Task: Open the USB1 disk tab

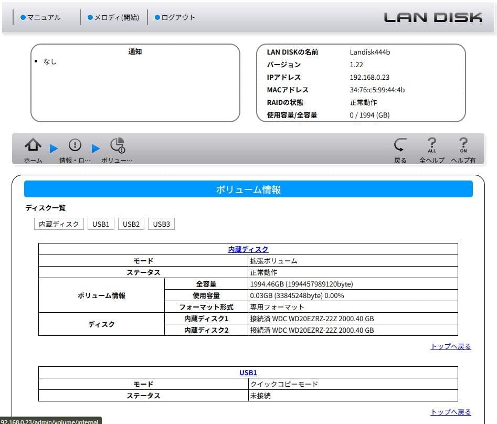Action: [x=101, y=224]
